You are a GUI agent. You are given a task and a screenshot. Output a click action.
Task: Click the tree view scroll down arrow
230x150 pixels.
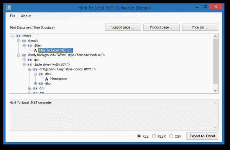click(215, 90)
